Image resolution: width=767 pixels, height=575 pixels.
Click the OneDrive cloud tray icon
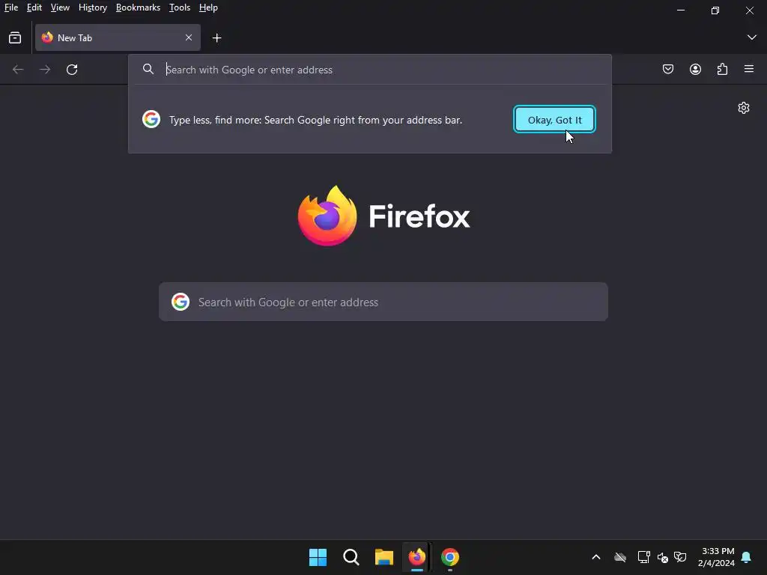point(619,557)
